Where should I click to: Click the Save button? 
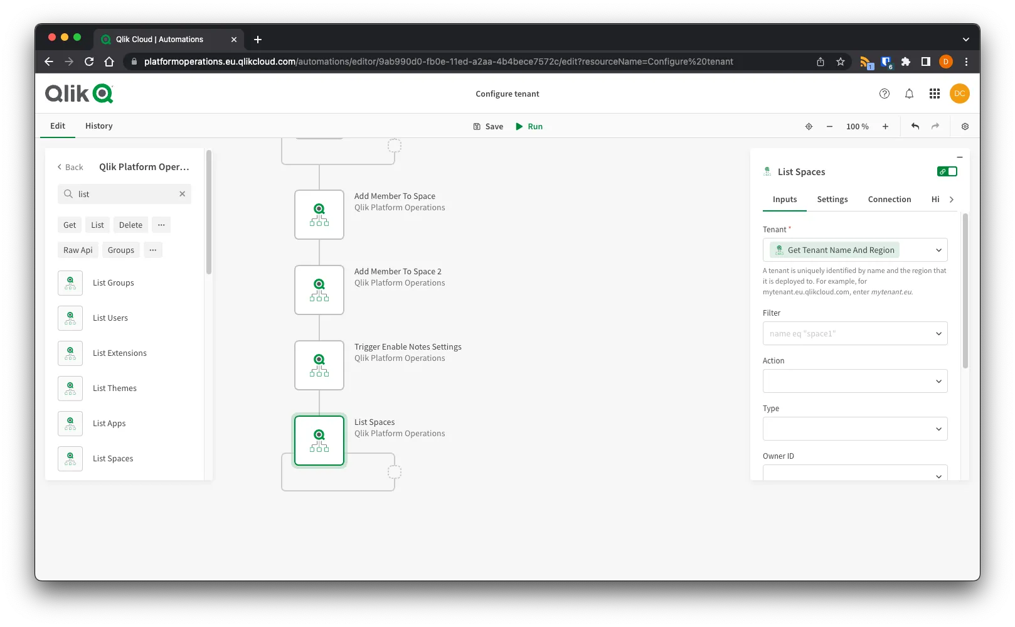488,126
